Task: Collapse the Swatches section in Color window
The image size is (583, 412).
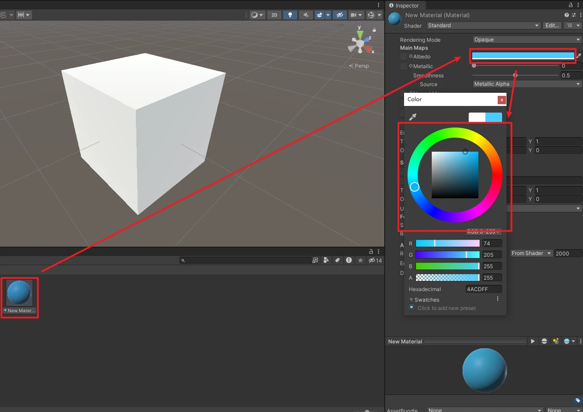Action: (x=412, y=300)
